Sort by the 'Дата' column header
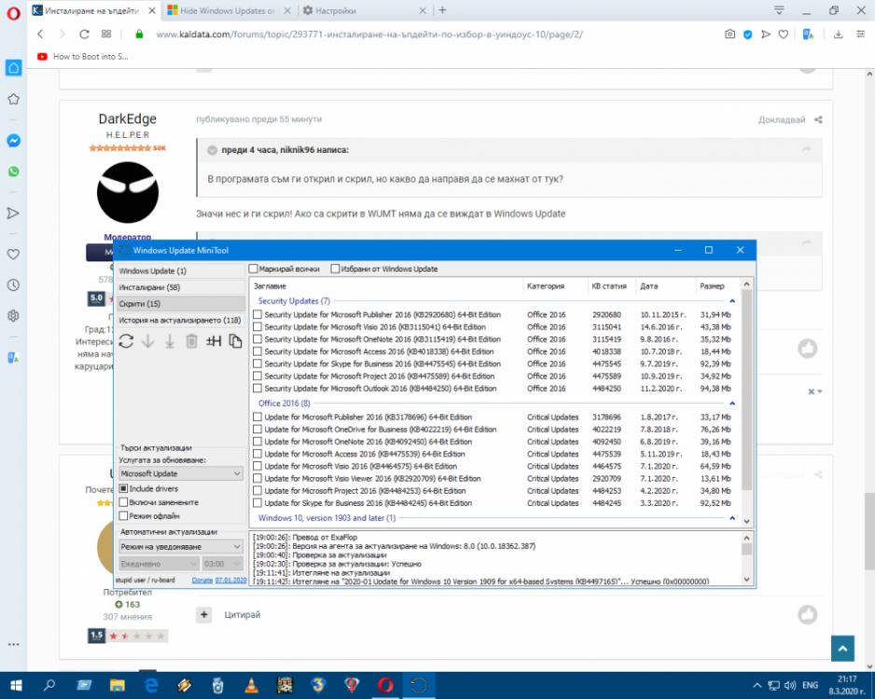 (x=664, y=286)
